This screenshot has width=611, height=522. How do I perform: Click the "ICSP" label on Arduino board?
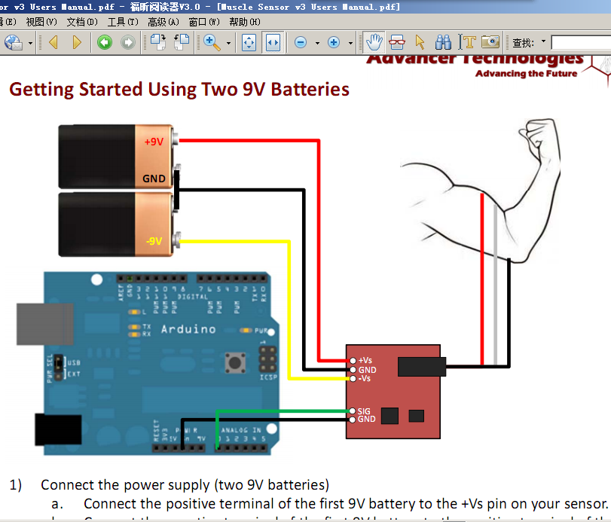tap(268, 377)
